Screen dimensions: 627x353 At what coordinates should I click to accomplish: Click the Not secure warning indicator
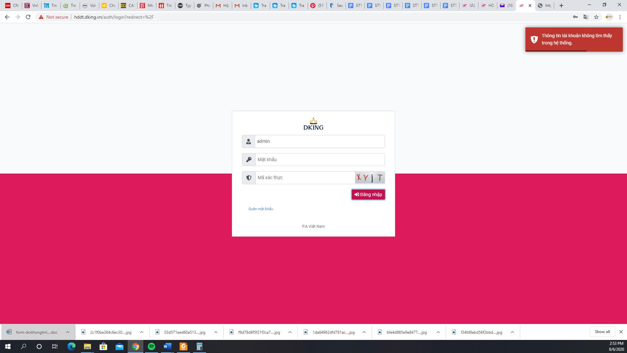(54, 17)
